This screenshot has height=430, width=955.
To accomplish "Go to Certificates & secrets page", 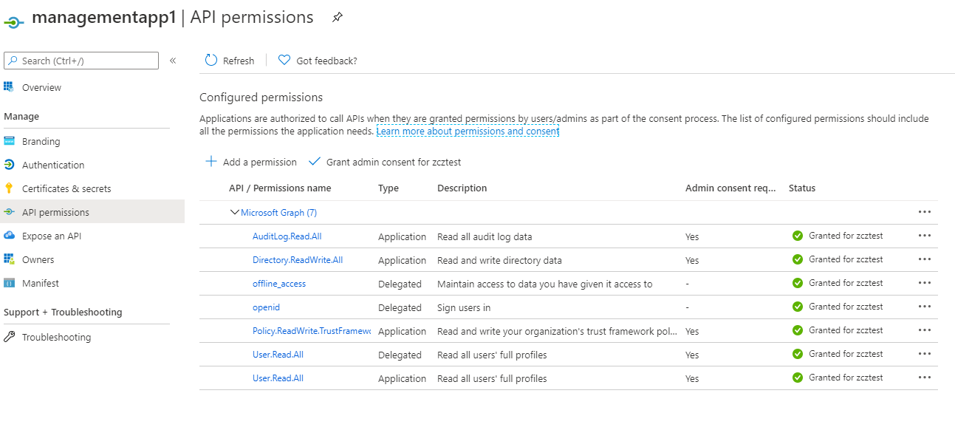I will (x=66, y=188).
